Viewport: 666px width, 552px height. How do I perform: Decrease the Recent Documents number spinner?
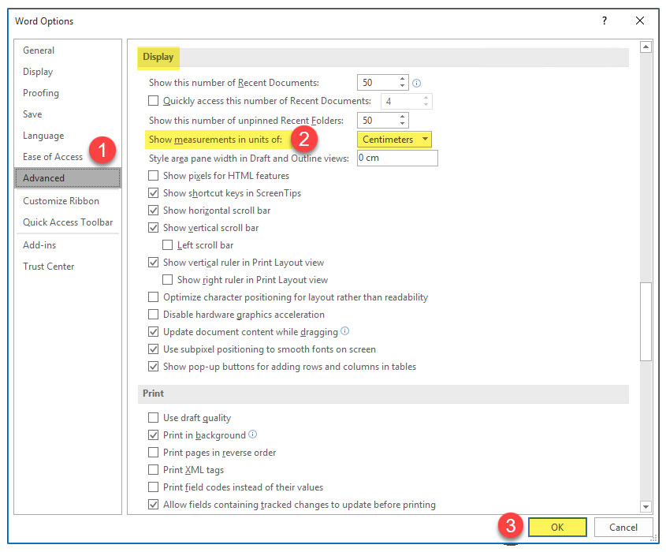[402, 86]
